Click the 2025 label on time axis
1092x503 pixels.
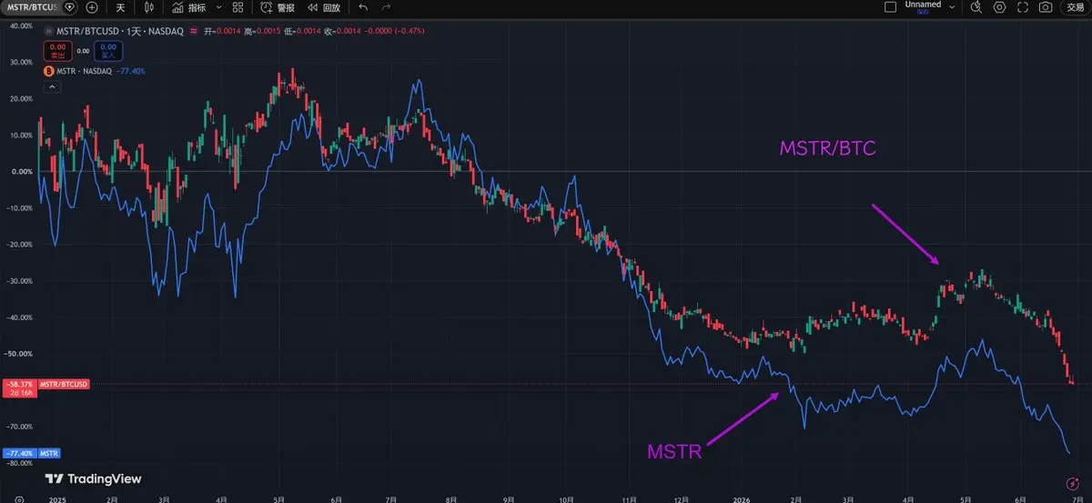[56, 498]
